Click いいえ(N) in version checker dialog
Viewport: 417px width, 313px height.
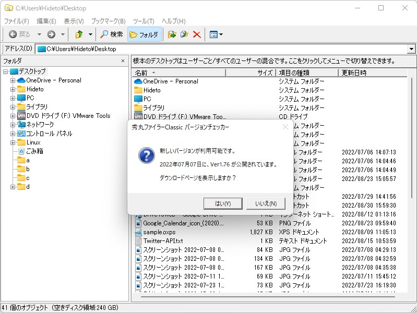tap(266, 203)
